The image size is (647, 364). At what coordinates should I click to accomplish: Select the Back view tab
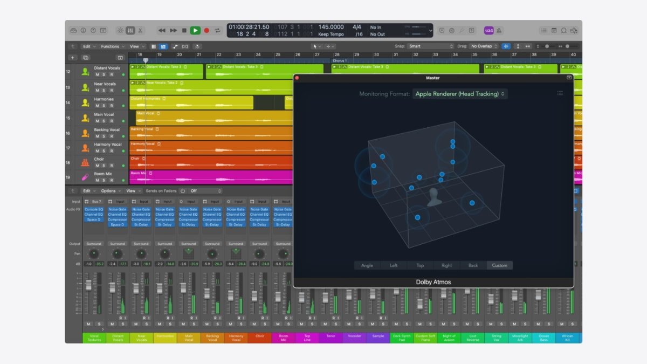473,265
